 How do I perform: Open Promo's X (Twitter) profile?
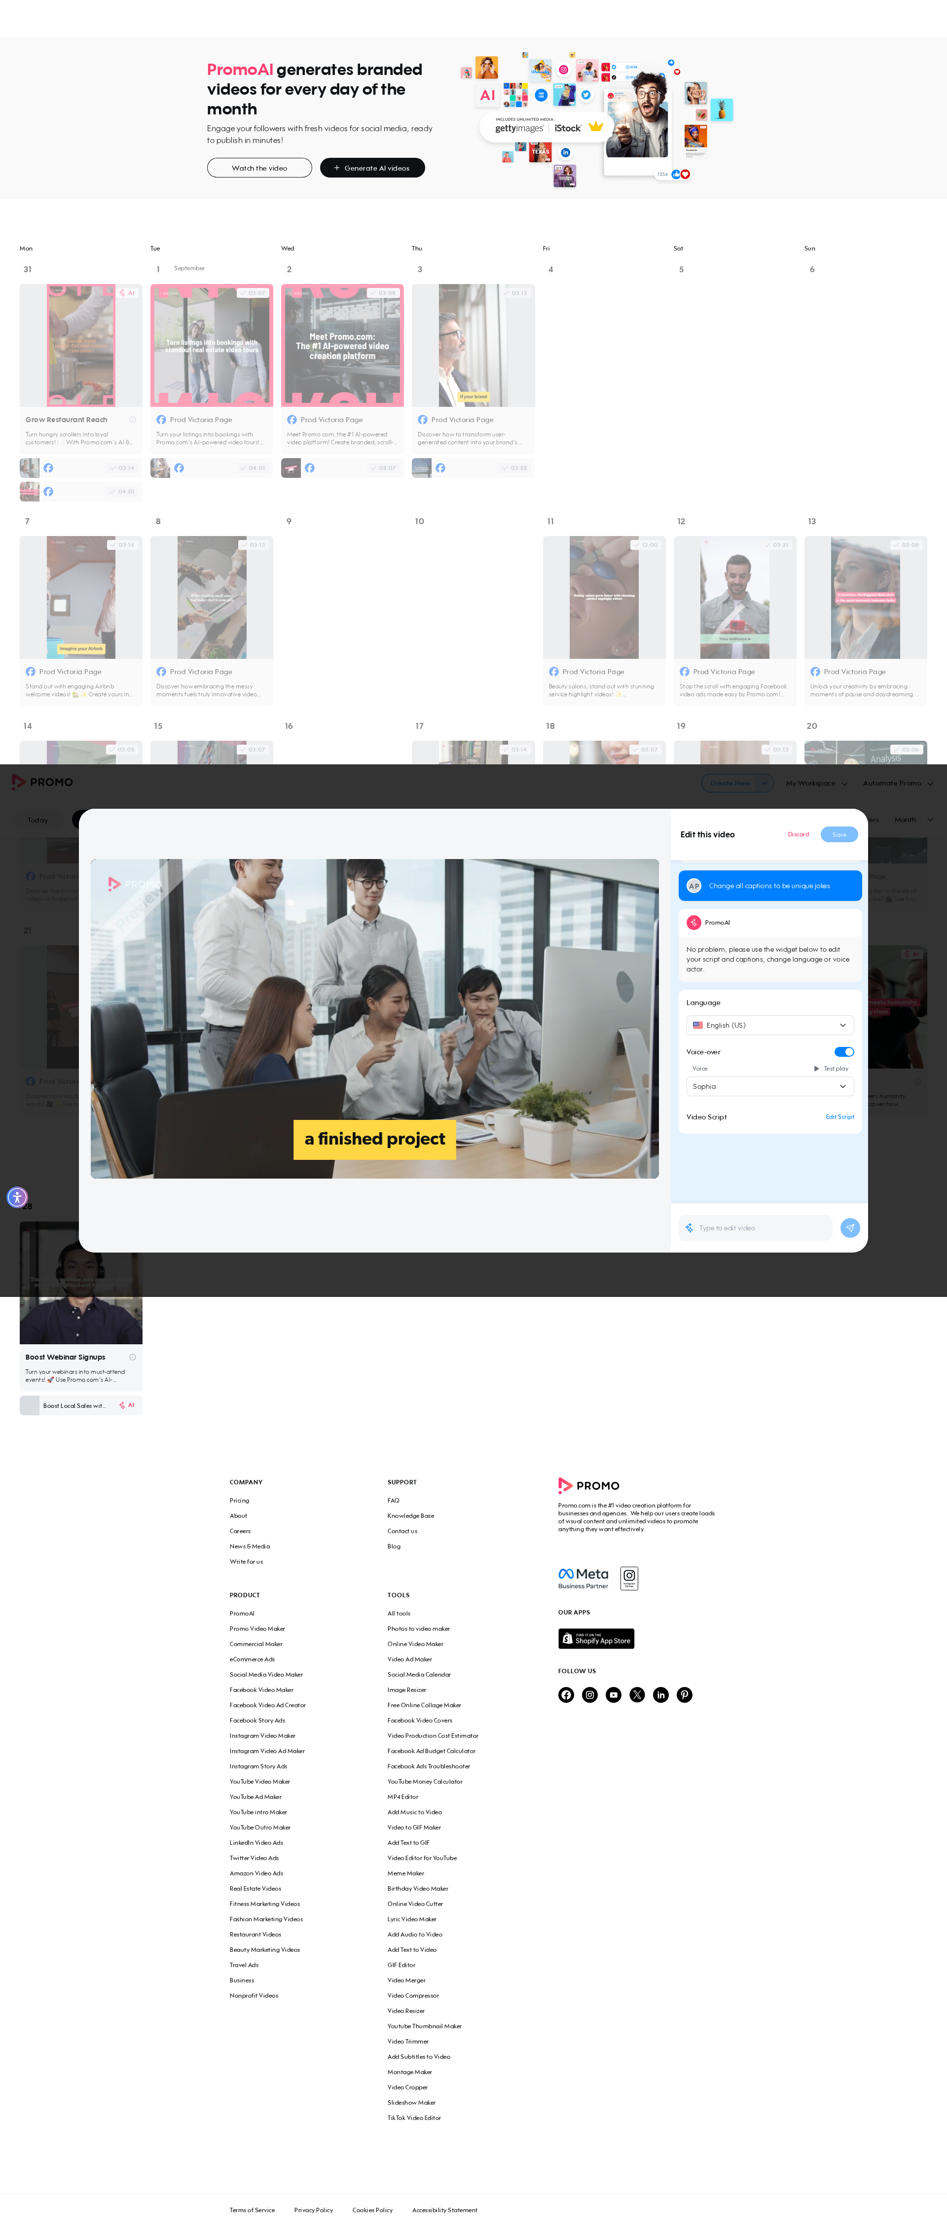tap(637, 1694)
